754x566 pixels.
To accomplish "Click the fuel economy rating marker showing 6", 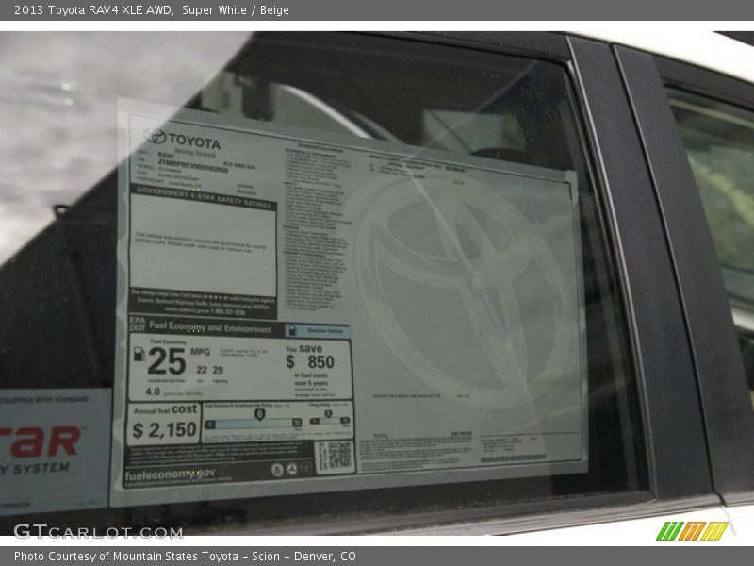I will pos(260,414).
